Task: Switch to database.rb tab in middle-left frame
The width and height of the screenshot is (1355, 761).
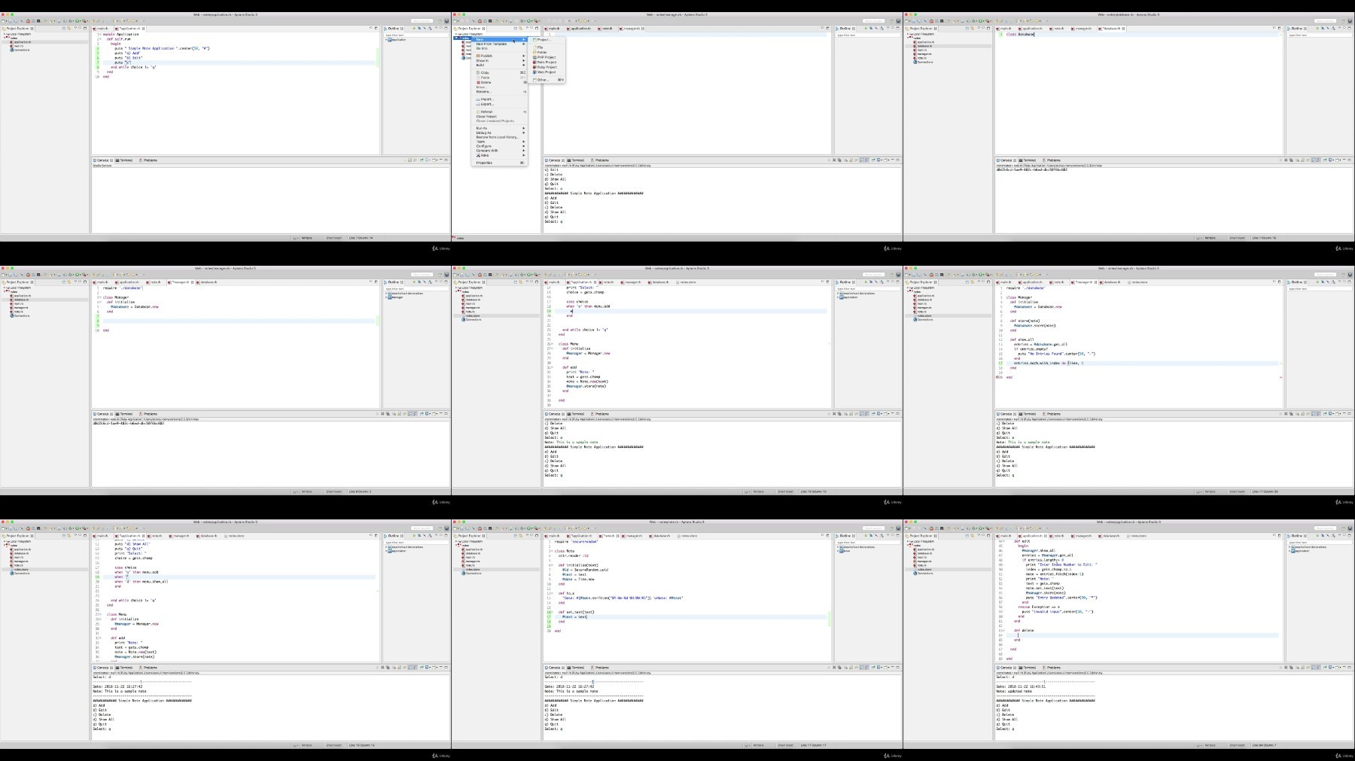Action: click(x=209, y=282)
